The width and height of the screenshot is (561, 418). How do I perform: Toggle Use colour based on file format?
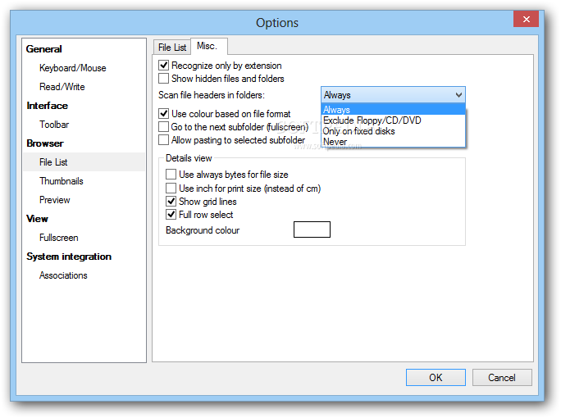tap(164, 114)
